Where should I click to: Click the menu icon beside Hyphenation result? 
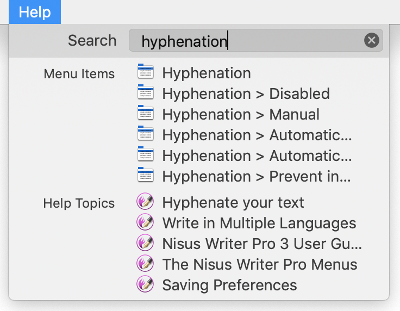click(146, 71)
